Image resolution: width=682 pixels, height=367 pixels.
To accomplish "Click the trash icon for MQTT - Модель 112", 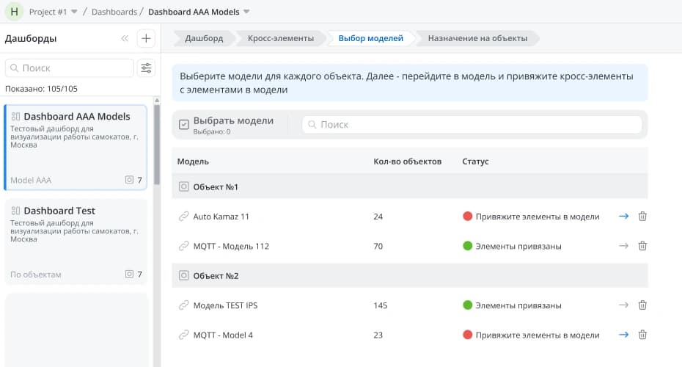I will (642, 246).
